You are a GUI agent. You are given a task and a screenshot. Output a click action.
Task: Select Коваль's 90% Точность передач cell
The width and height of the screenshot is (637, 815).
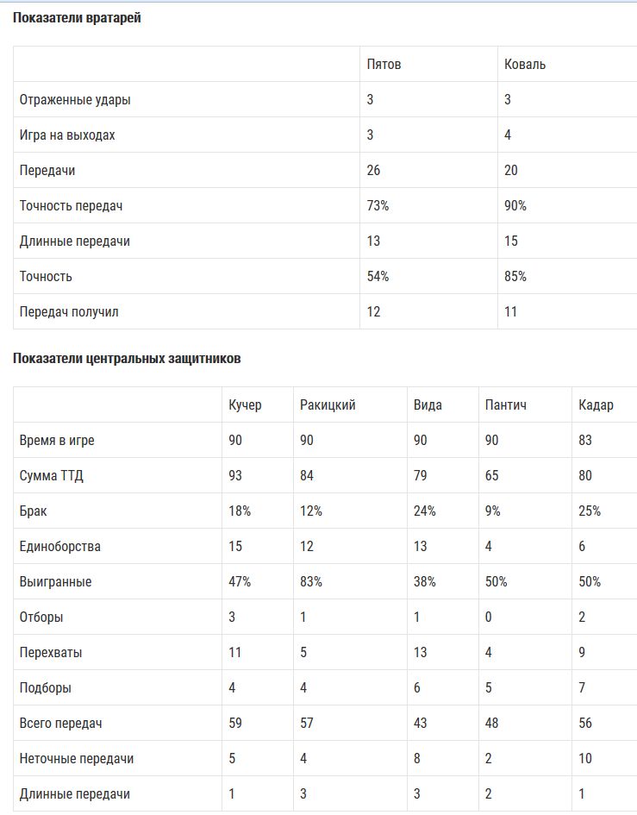[515, 206]
